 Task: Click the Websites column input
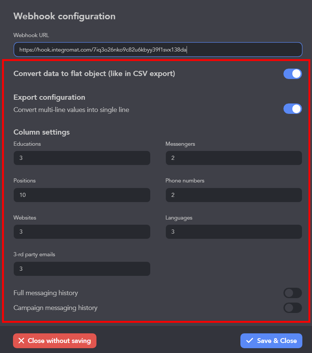(82, 232)
